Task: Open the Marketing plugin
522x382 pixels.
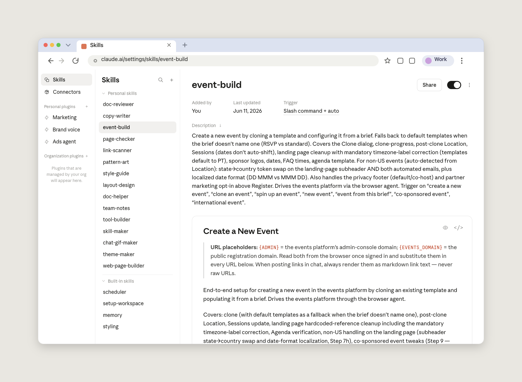Action: coord(67,117)
